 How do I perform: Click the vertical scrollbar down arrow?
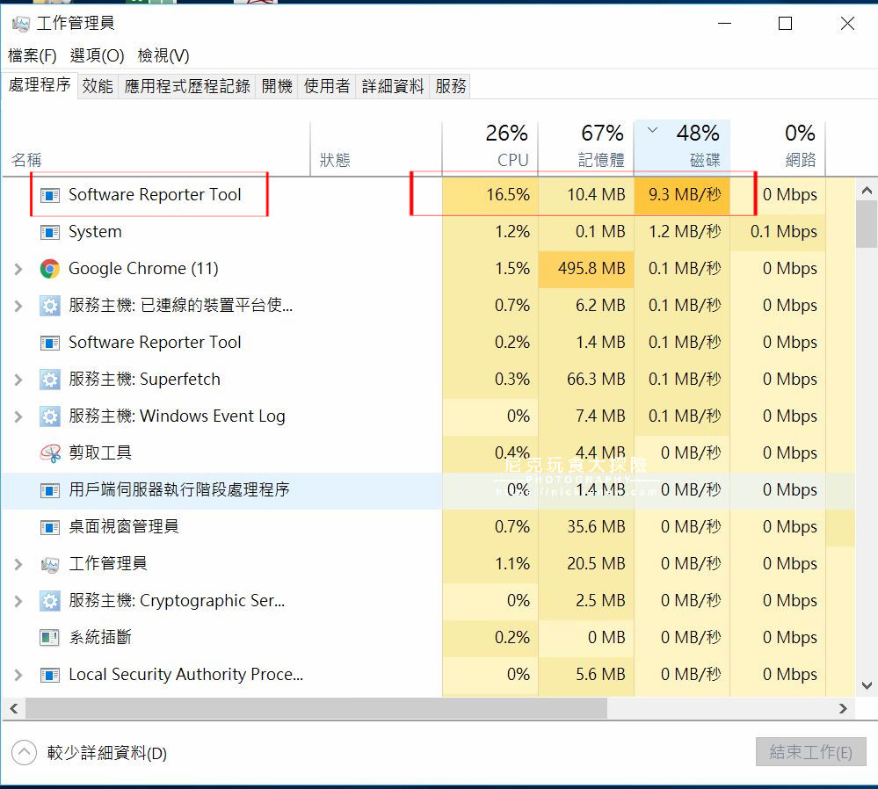coord(867,685)
